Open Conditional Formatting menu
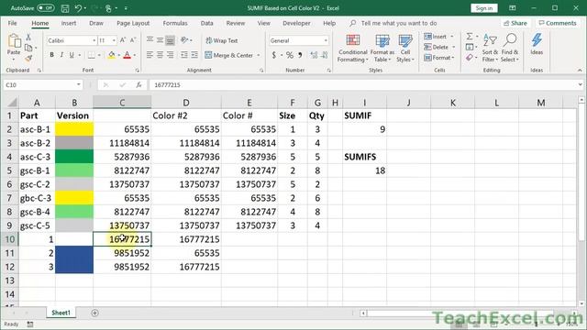Viewport: 587px width, 330px height. pos(352,49)
